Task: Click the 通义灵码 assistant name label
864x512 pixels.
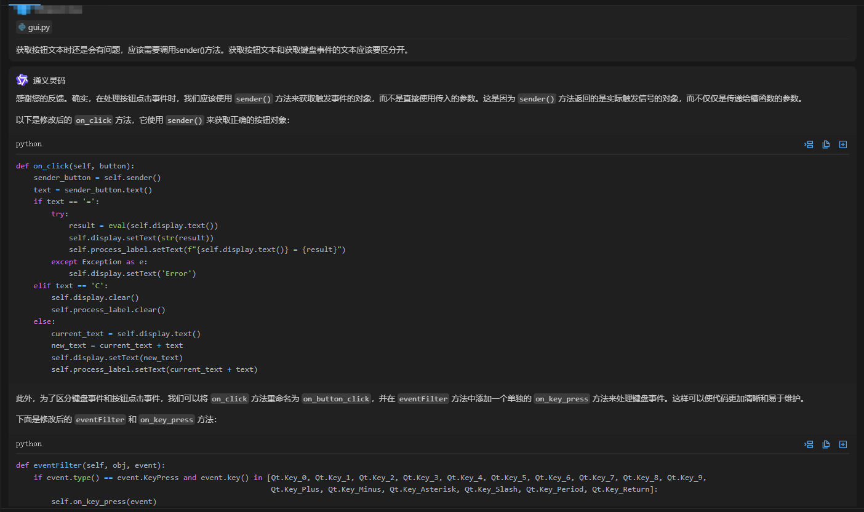Action: tap(49, 81)
